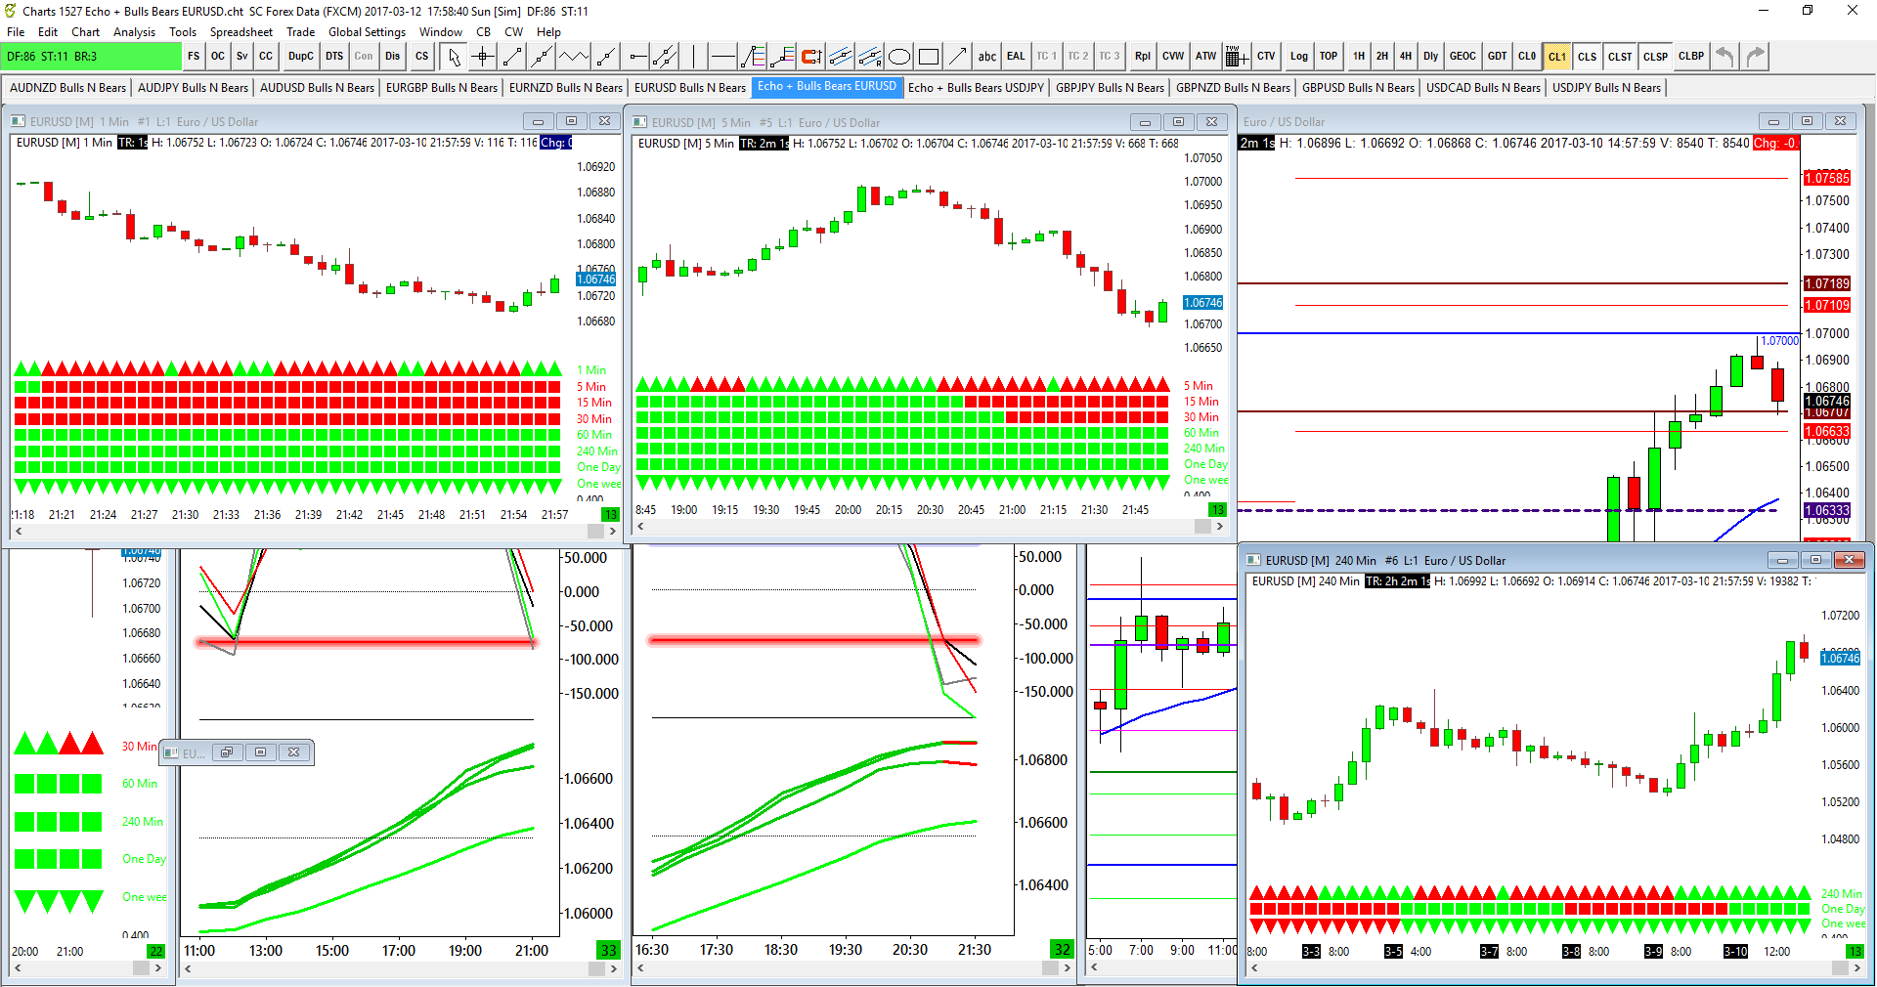The height and width of the screenshot is (987, 1877).
Task: Click the GEOC toolbar button
Action: tap(1462, 57)
